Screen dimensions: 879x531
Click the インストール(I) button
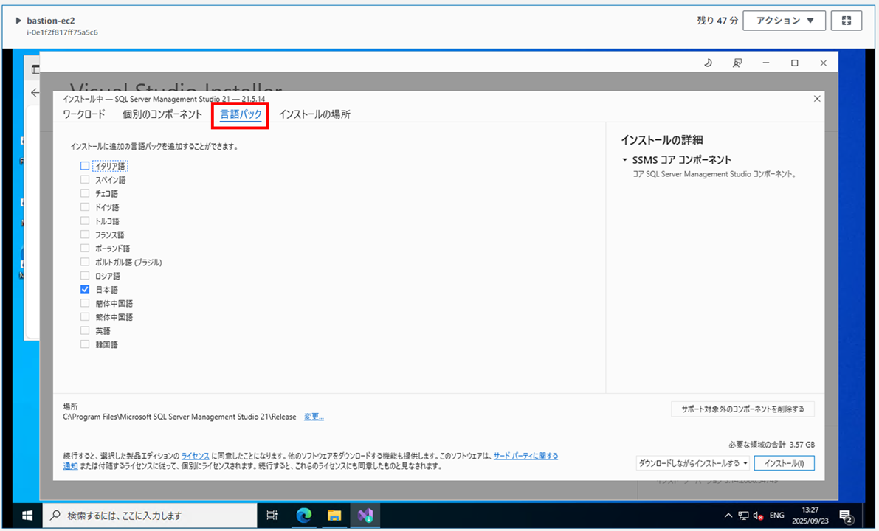tap(785, 463)
